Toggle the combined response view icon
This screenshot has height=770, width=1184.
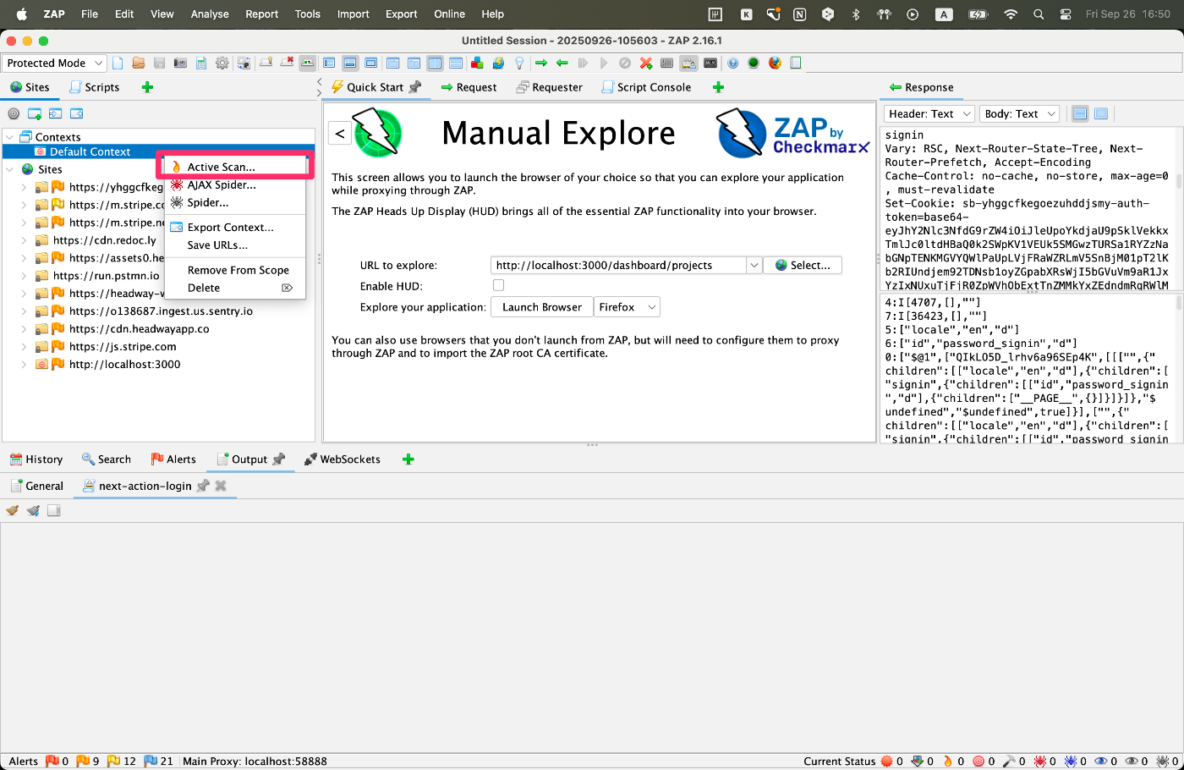click(1101, 113)
